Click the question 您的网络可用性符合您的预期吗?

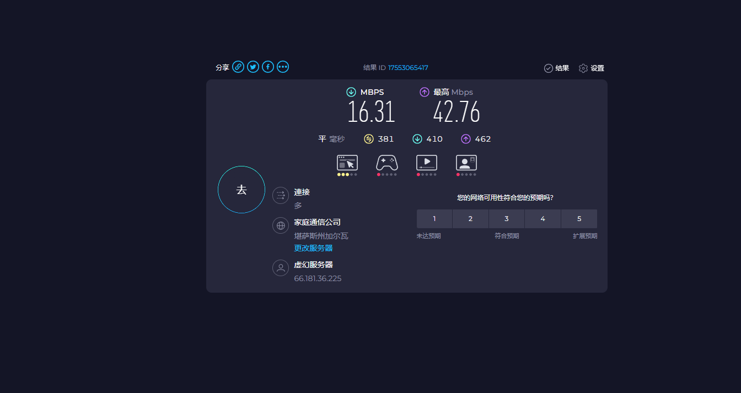click(506, 197)
